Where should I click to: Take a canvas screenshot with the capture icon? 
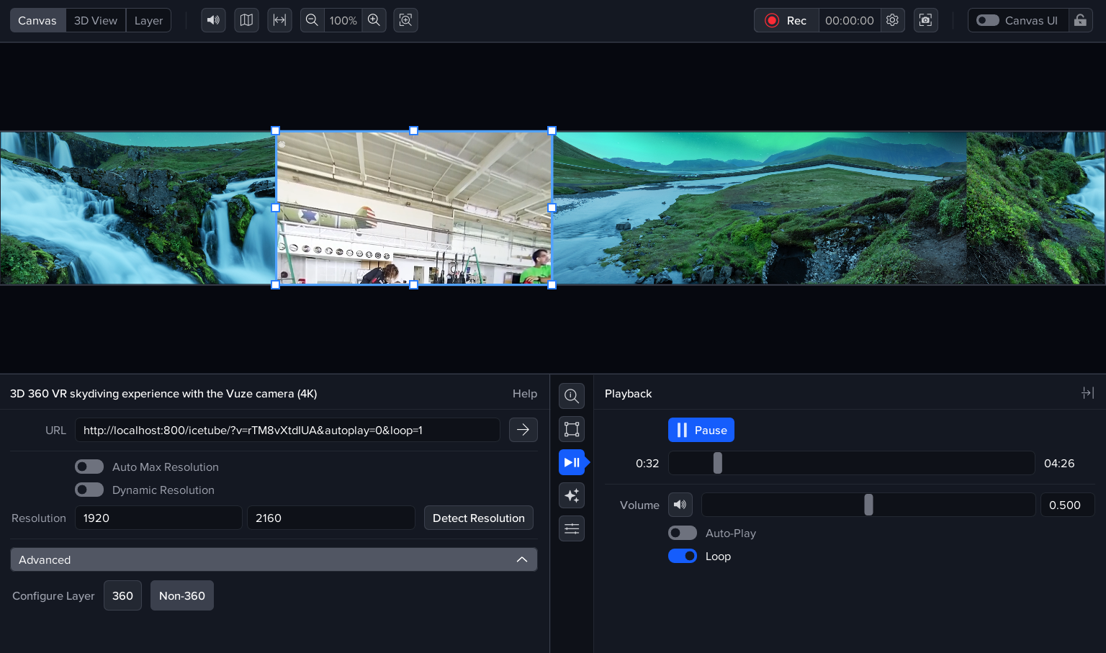(x=925, y=20)
